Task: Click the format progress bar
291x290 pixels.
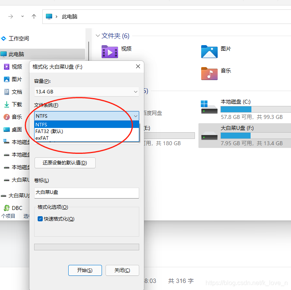Action: (87, 247)
